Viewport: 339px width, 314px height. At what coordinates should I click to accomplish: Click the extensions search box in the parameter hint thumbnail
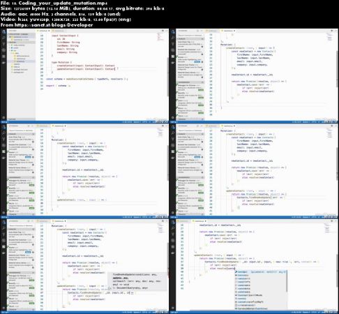tap(21, 225)
